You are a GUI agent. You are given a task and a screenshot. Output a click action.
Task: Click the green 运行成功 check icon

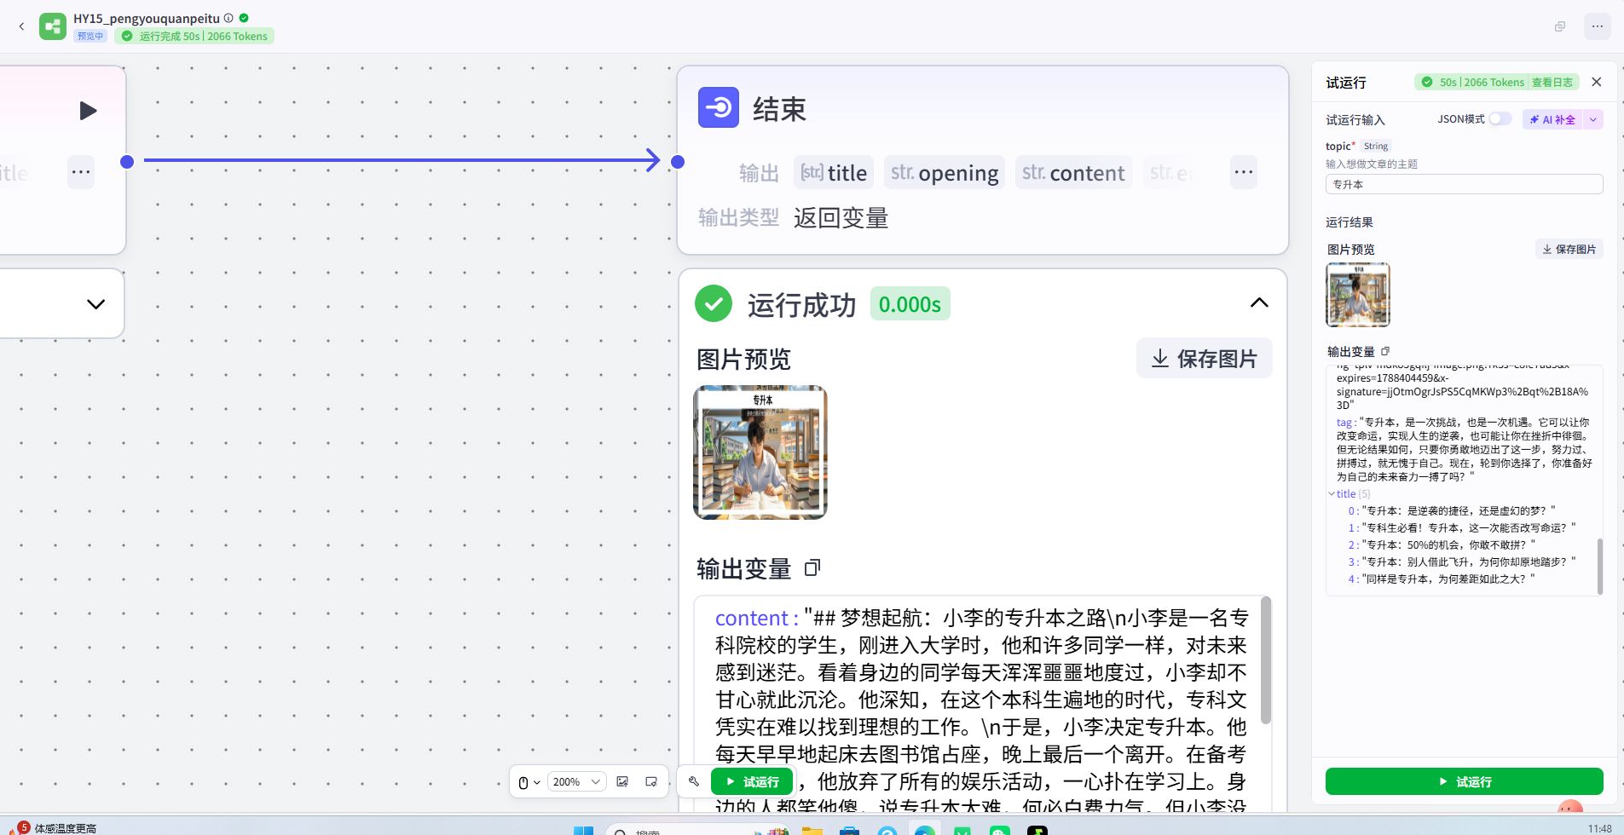coord(714,303)
